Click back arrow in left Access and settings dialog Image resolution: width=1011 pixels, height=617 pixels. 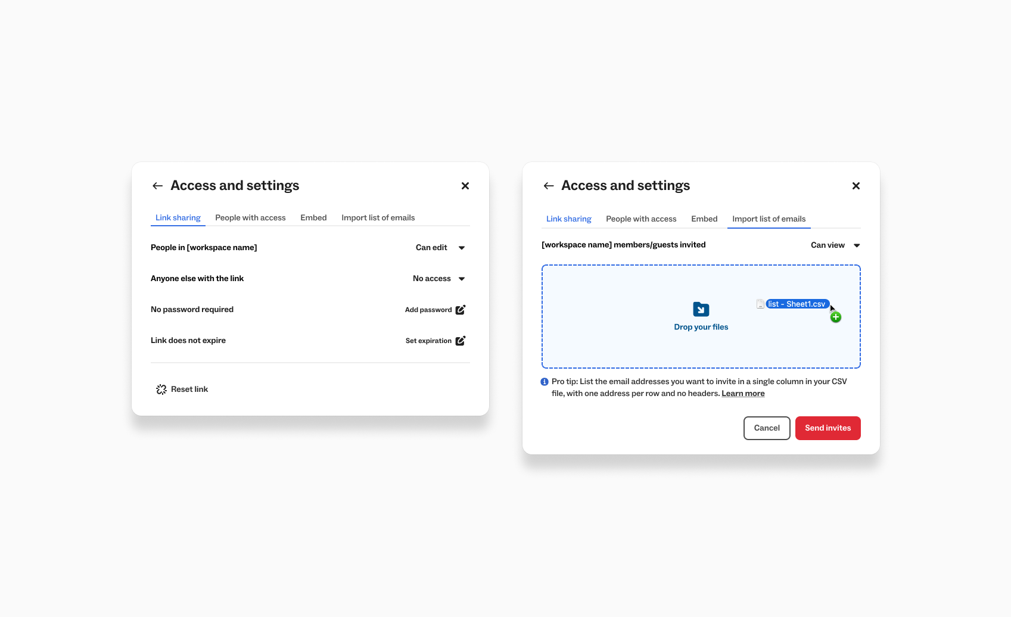coord(157,186)
